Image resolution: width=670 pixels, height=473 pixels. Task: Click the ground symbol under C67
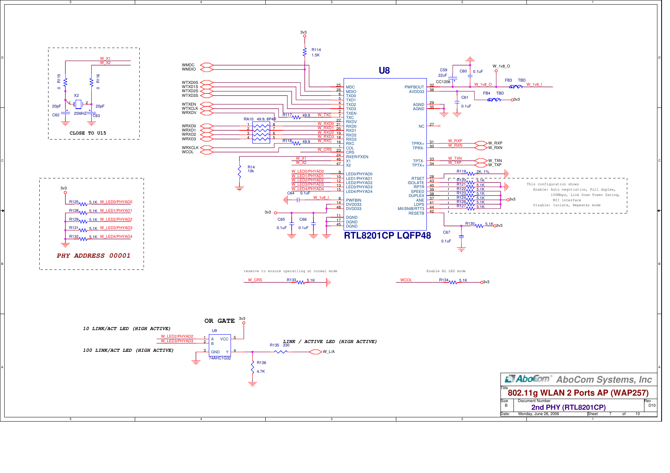461,250
